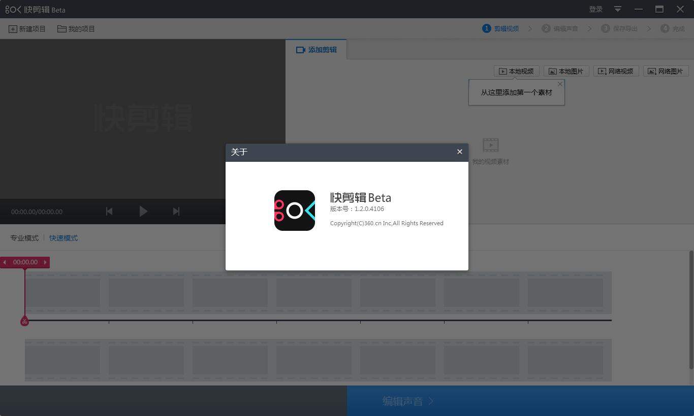Switch to 专业模式 professional mode
Screen dimensions: 694x416
(24, 237)
